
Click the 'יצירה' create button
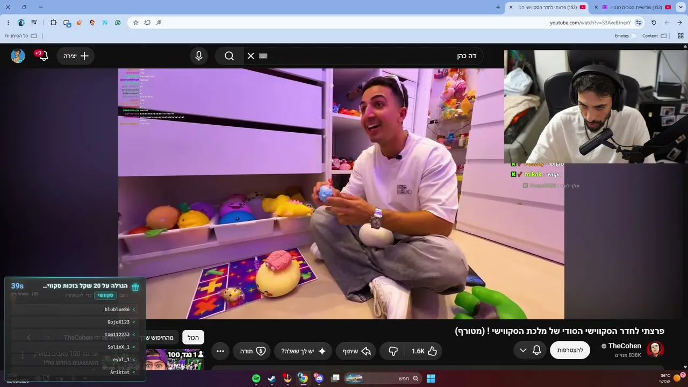76,56
